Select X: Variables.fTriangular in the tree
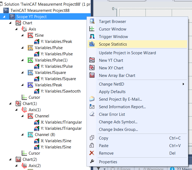 pyautogui.click(x=61, y=122)
